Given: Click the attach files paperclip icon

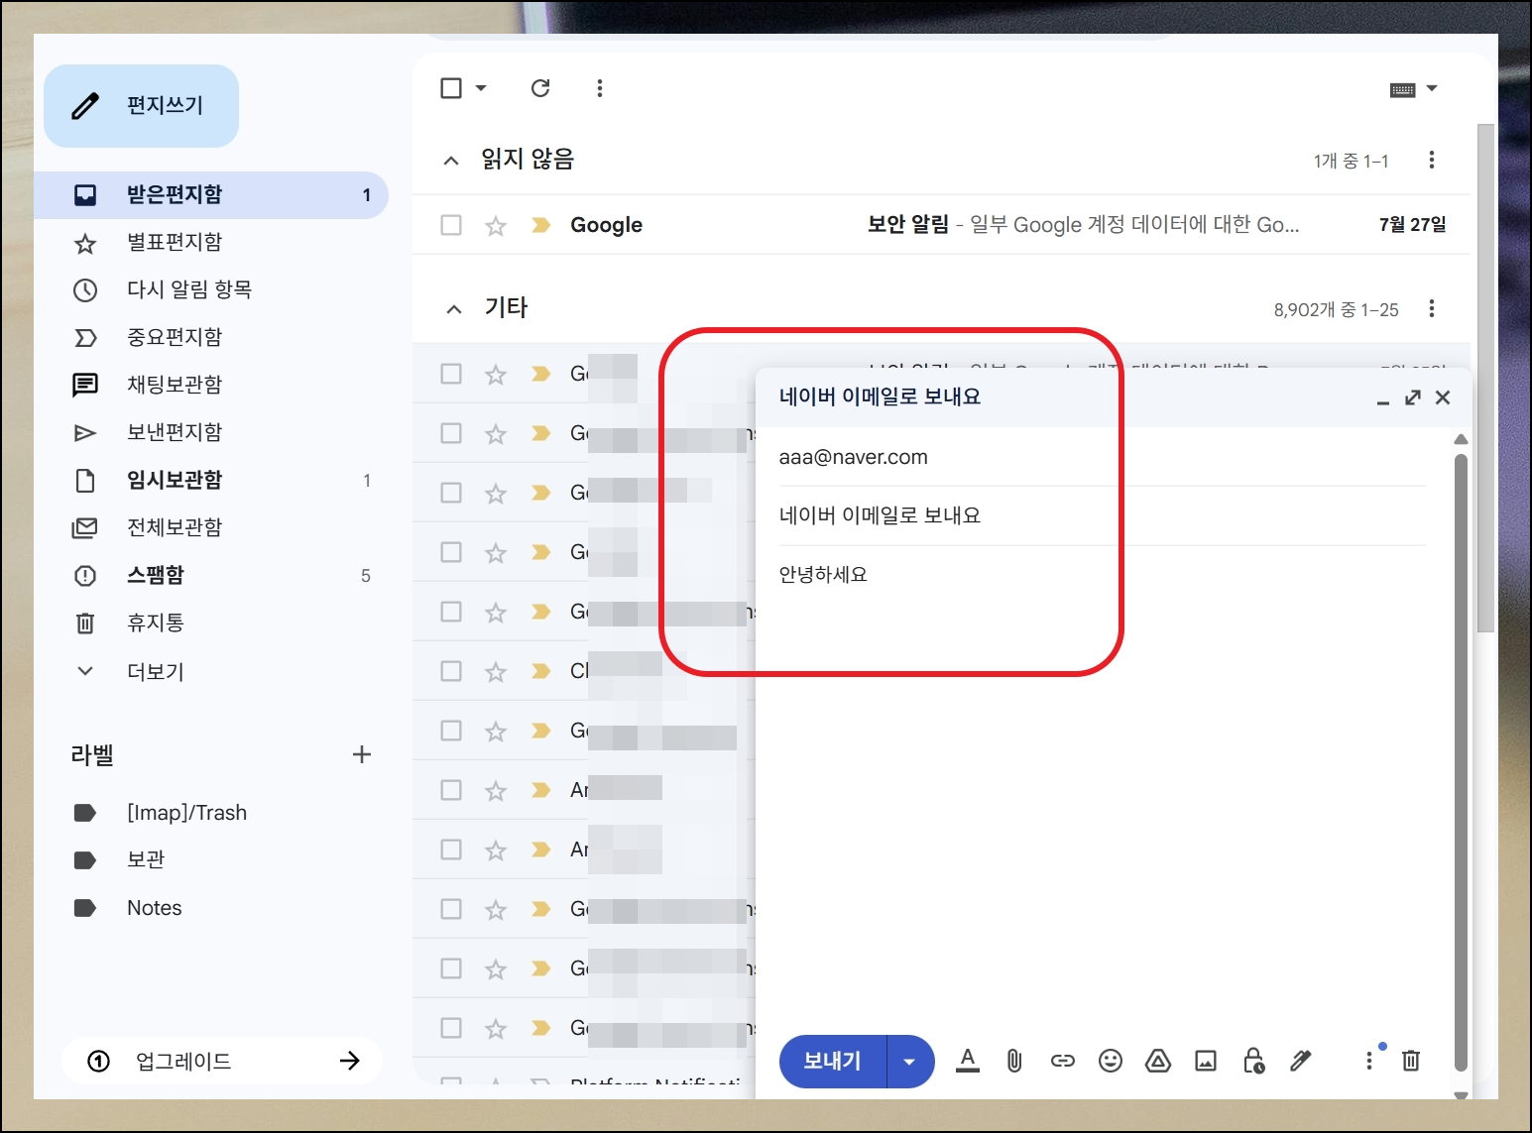Looking at the screenshot, I should pos(1014,1061).
